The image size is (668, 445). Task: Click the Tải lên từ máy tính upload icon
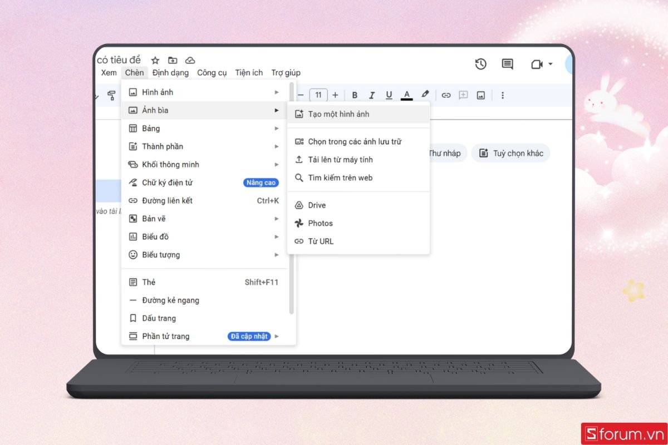(299, 160)
